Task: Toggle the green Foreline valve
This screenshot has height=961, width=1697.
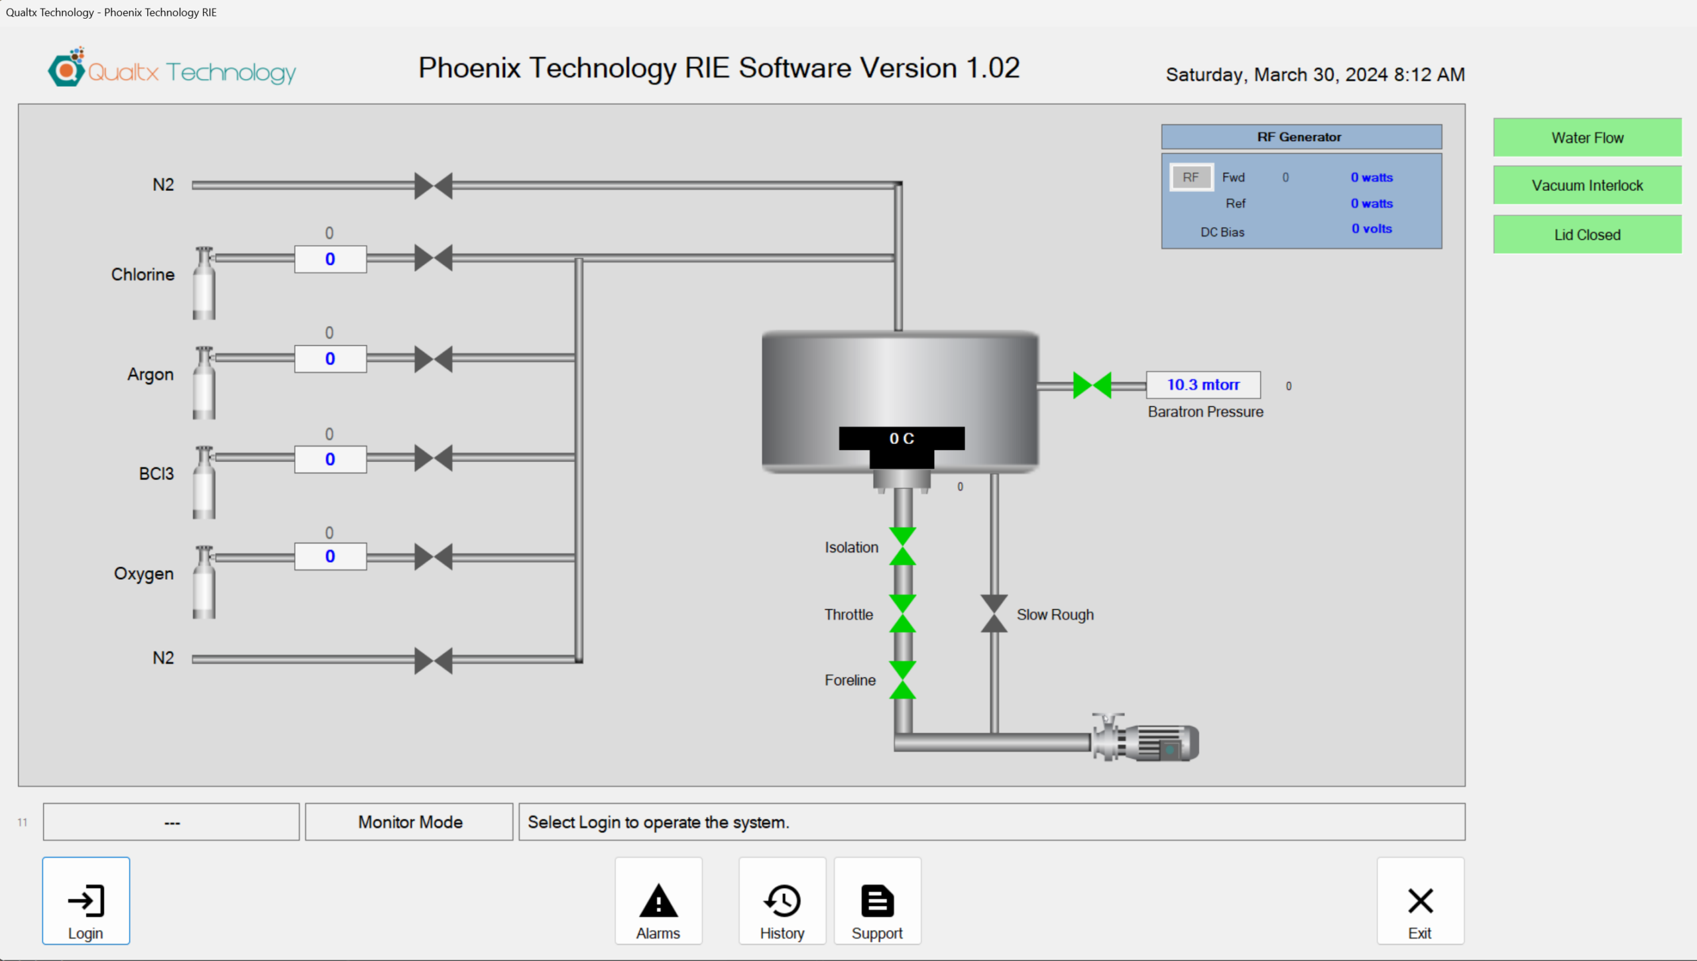Action: coord(903,680)
